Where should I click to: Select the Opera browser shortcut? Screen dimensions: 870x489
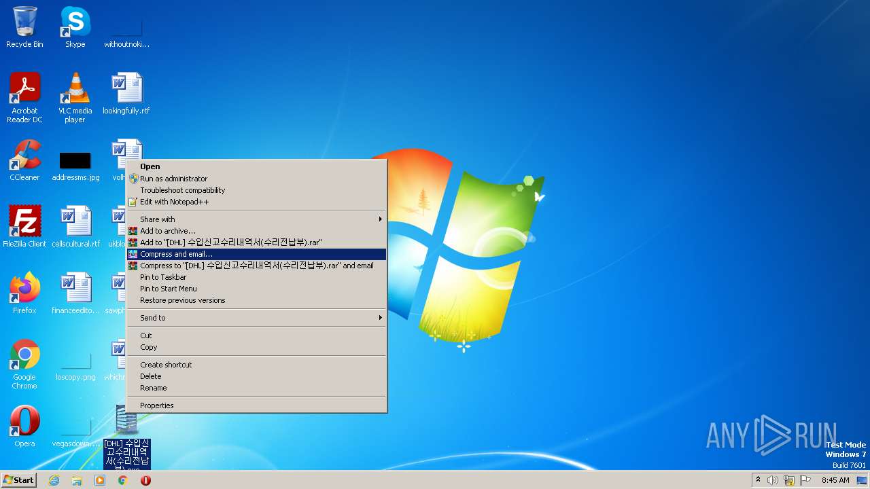(x=24, y=427)
